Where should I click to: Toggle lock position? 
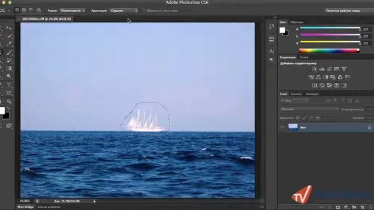click(x=311, y=118)
